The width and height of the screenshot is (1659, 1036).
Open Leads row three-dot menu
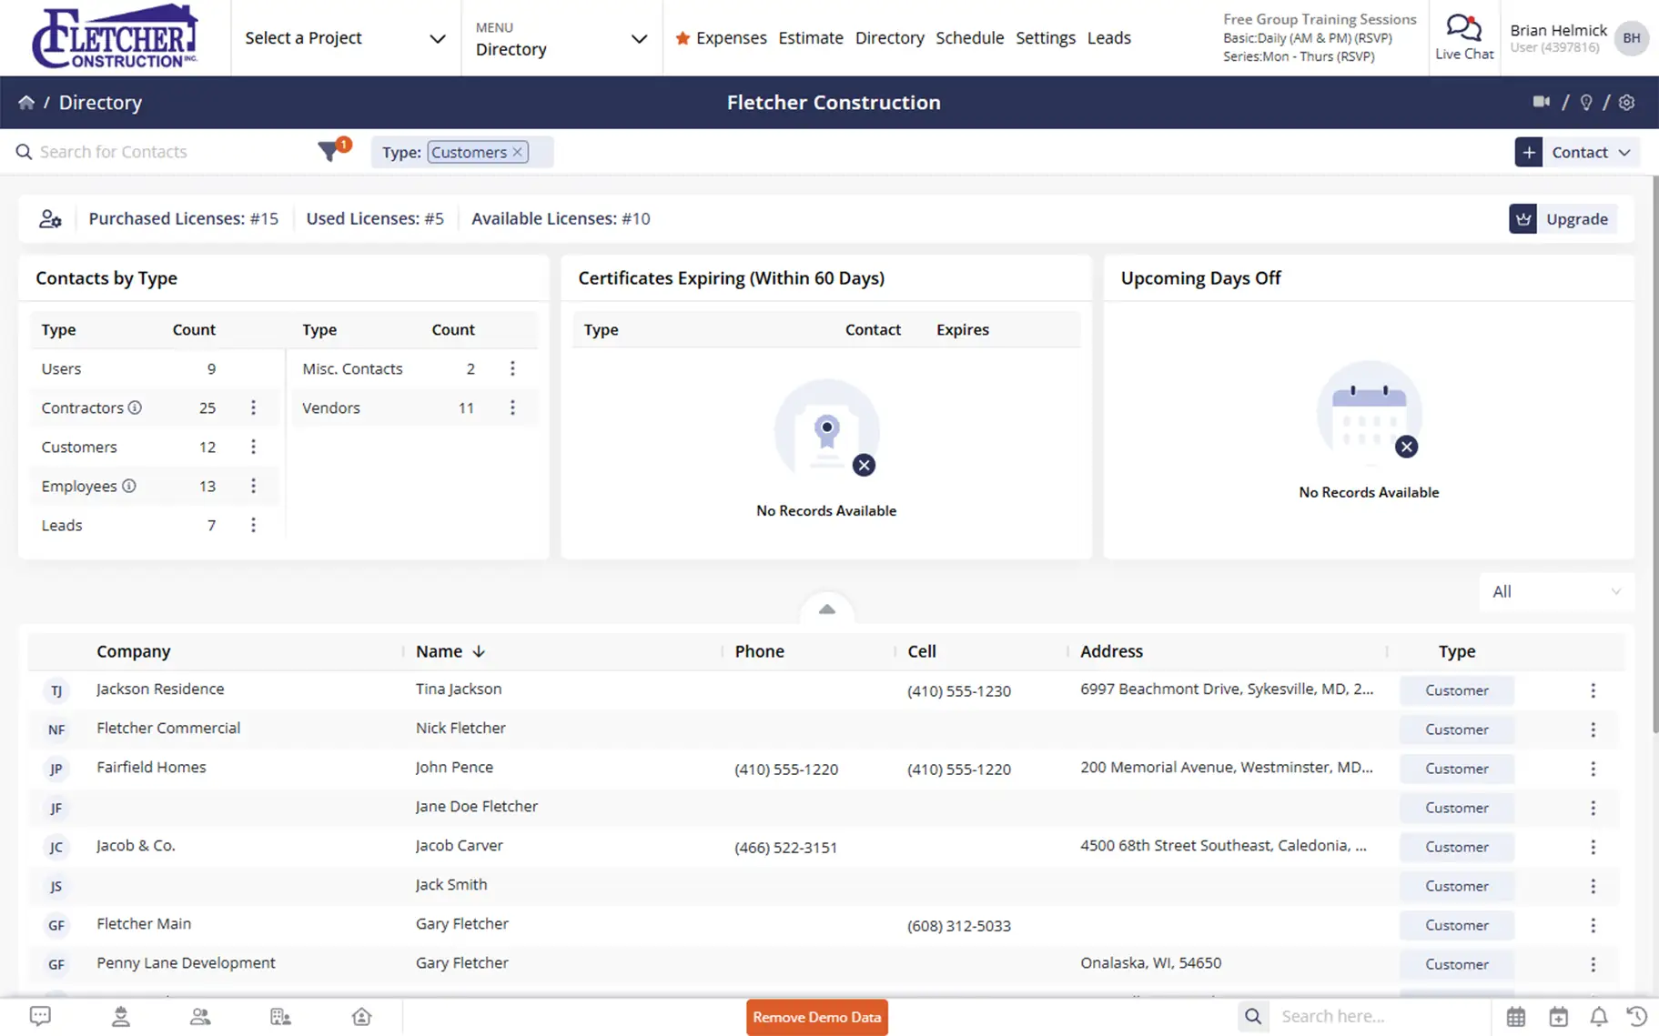253,525
